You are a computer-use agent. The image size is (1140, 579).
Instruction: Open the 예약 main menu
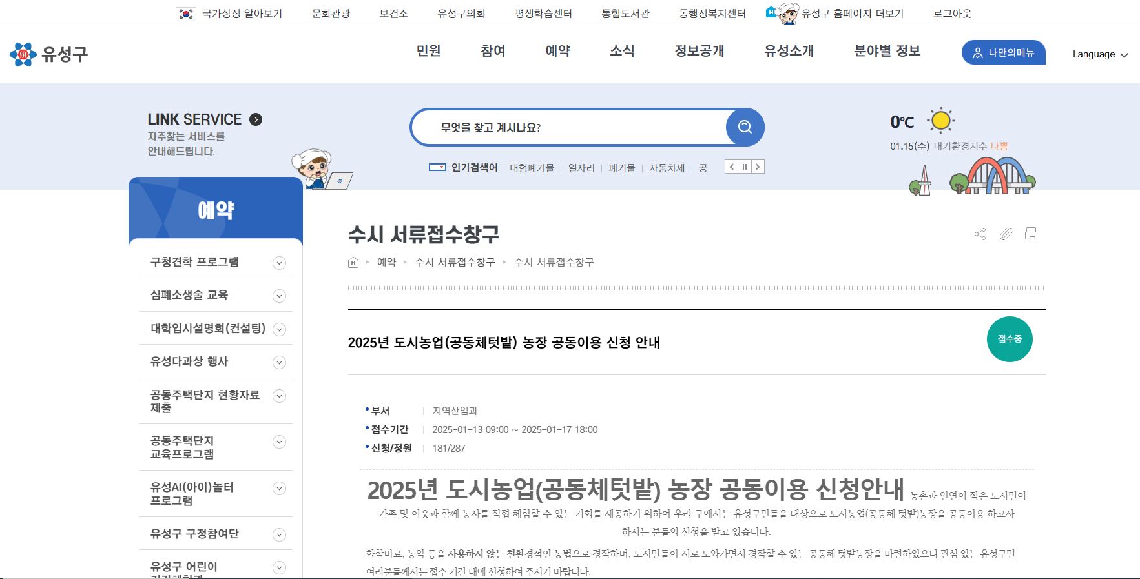(x=557, y=51)
